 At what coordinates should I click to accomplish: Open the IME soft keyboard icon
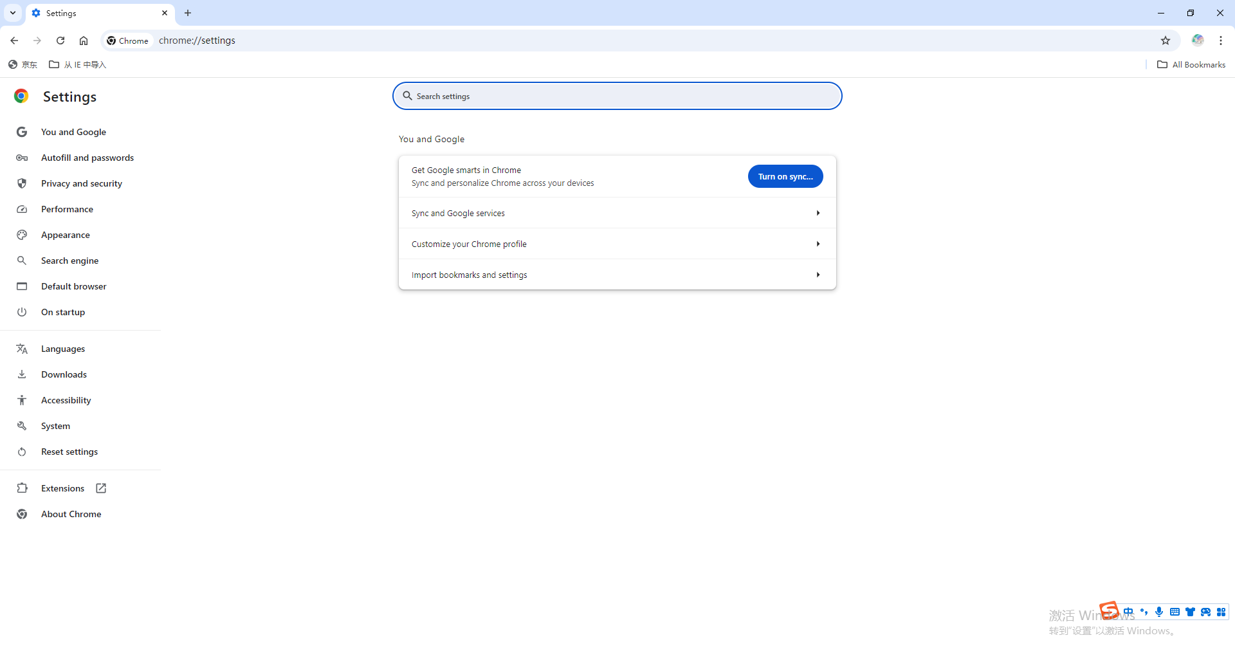pyautogui.click(x=1175, y=612)
